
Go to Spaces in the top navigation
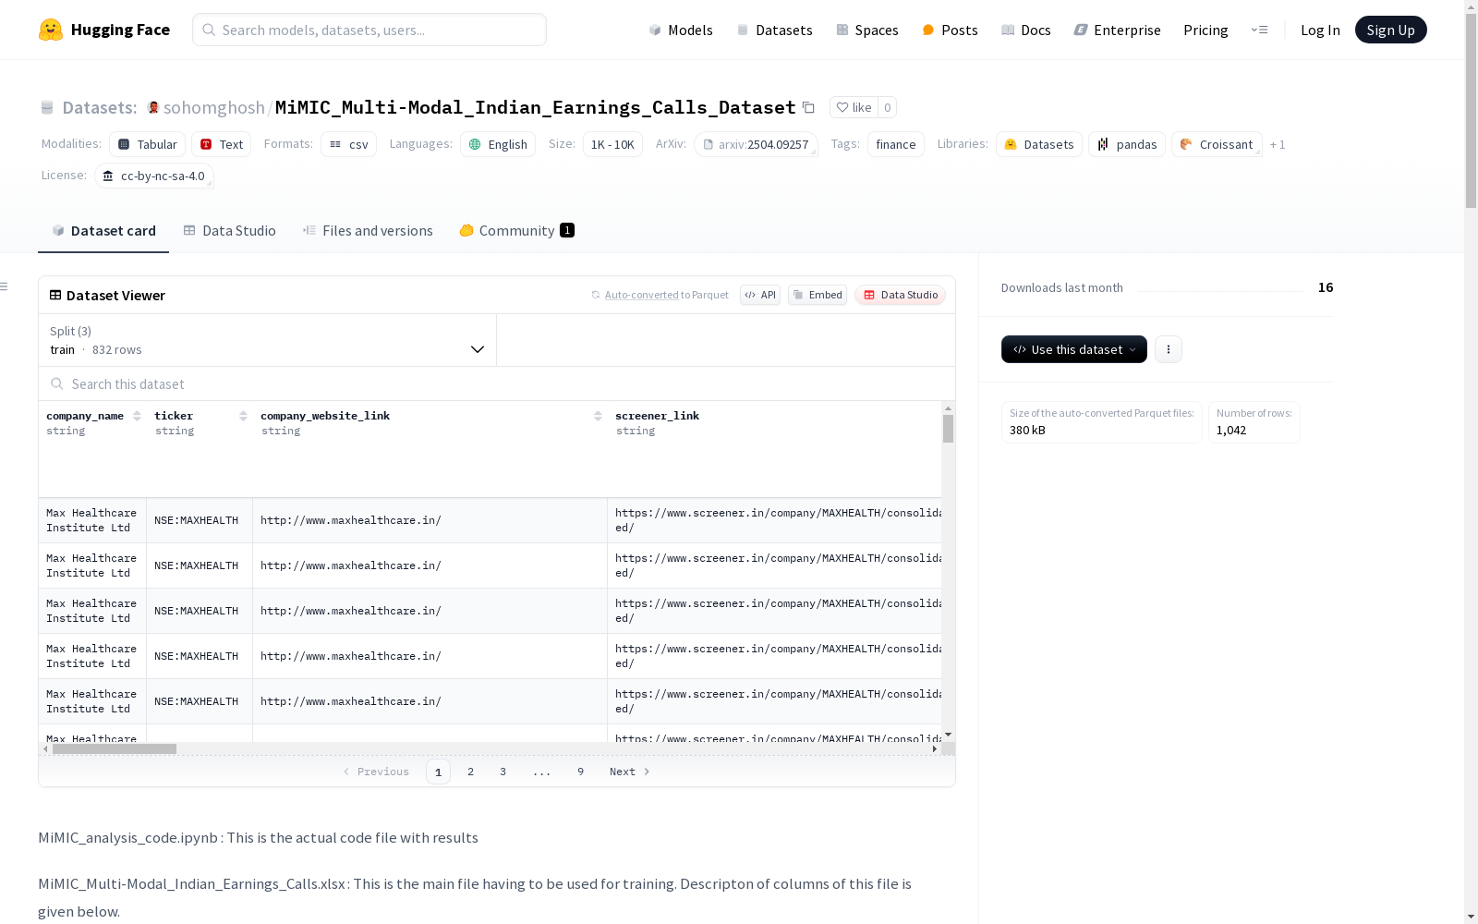pos(867,30)
